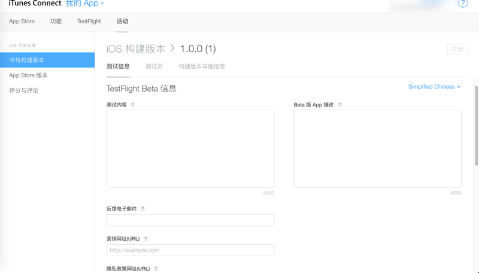479x273 pixels.
Task: Open the help question mark icon at top right
Action: tap(462, 3)
